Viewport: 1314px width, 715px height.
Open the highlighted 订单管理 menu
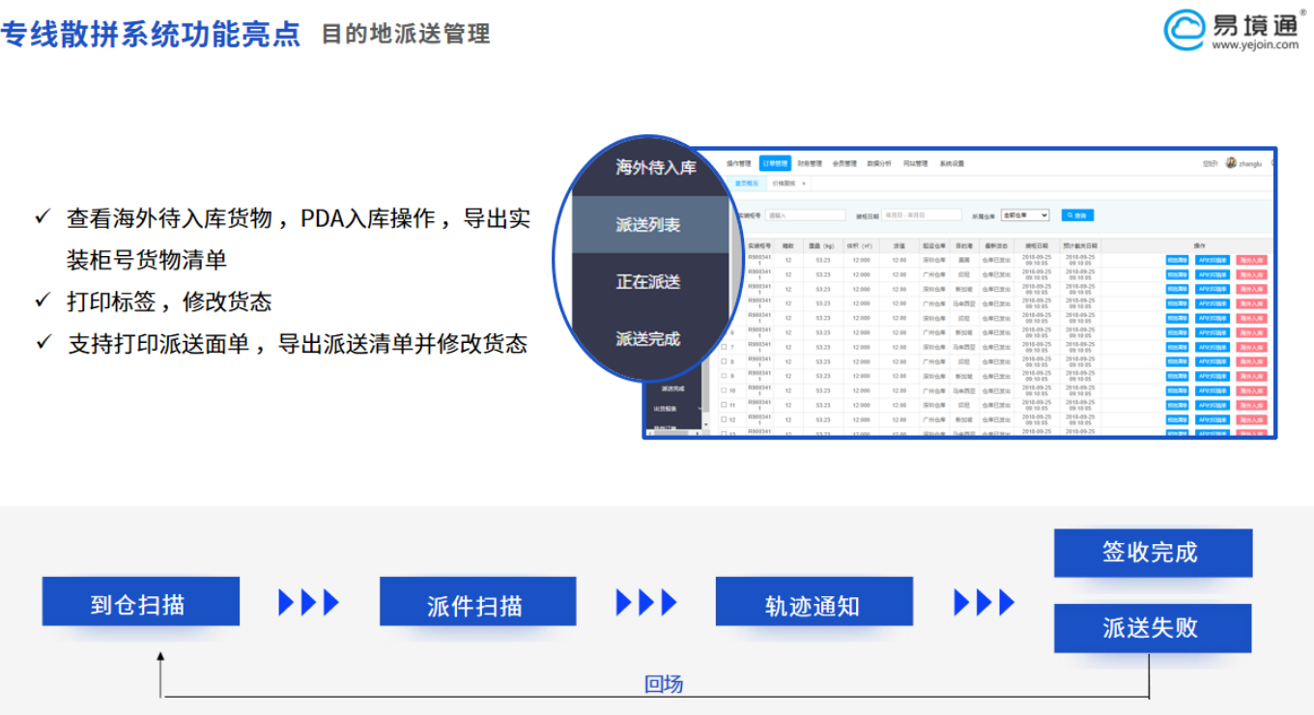pos(775,164)
